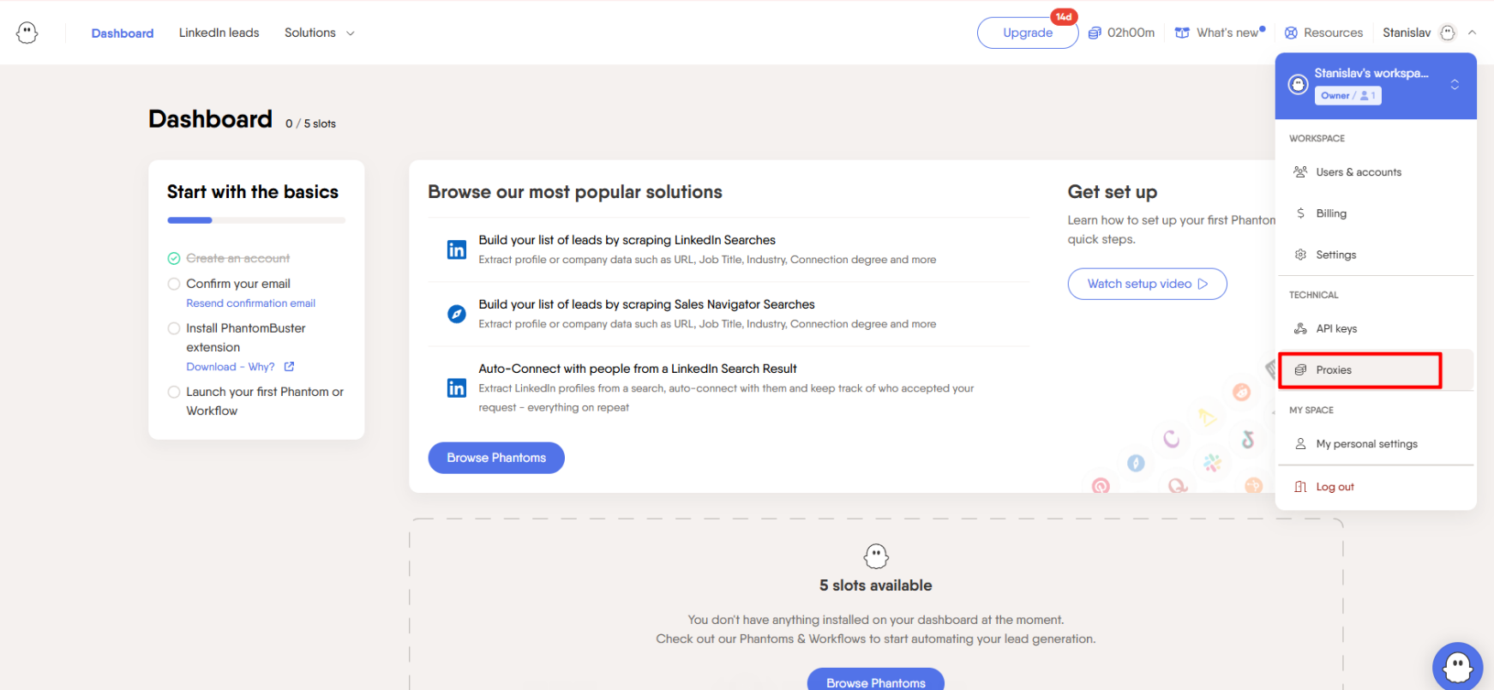Toggle the Confirm your email step circle
1494x690 pixels.
pyautogui.click(x=174, y=284)
